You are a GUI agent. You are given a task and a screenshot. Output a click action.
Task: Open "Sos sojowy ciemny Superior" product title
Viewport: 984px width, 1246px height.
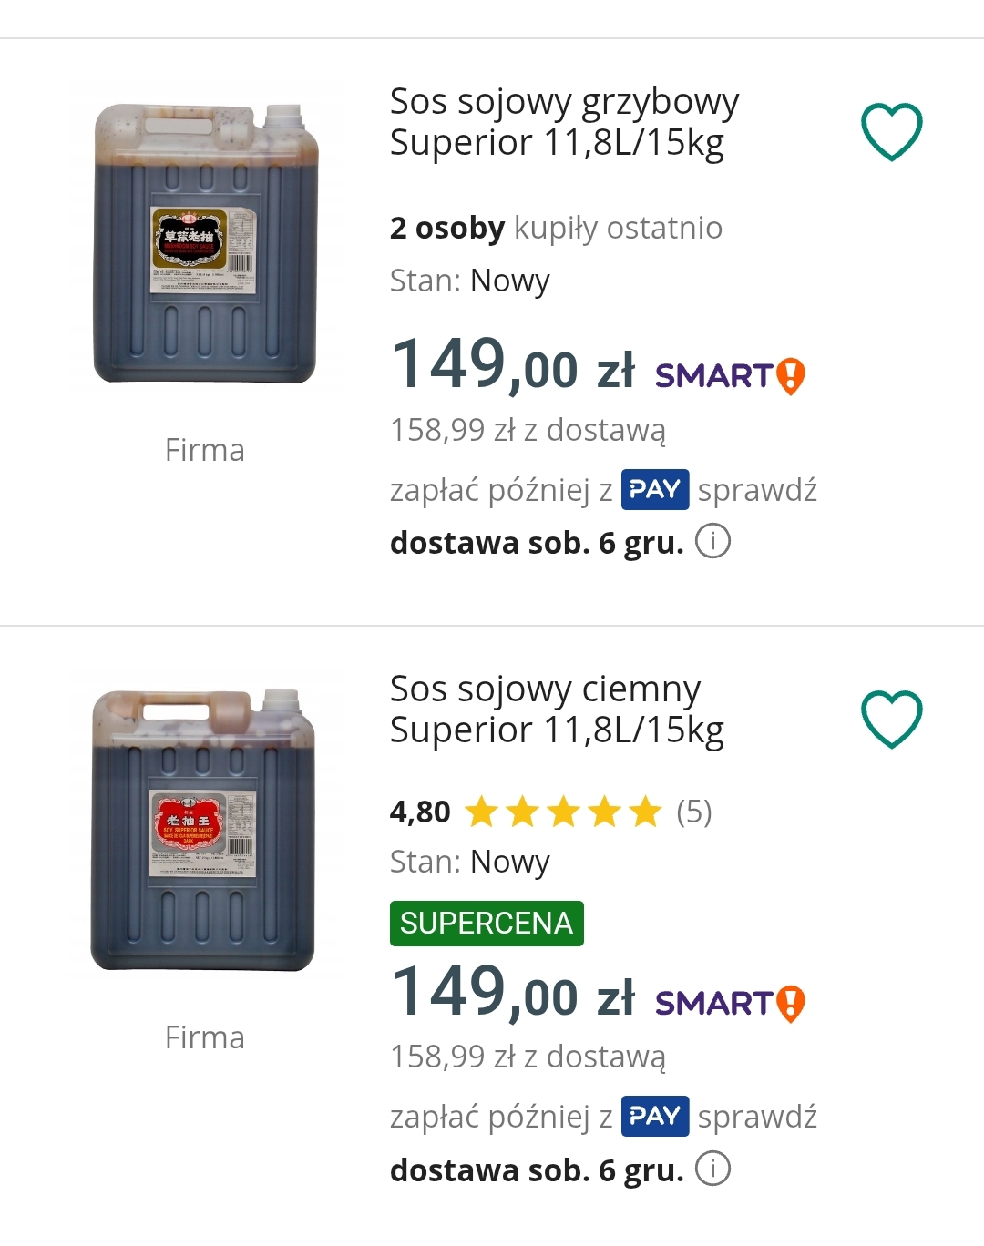coord(557,710)
